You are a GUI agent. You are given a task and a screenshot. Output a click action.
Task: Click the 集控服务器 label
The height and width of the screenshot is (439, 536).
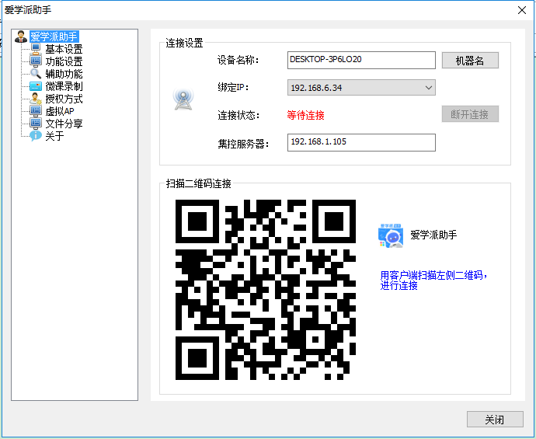(243, 144)
